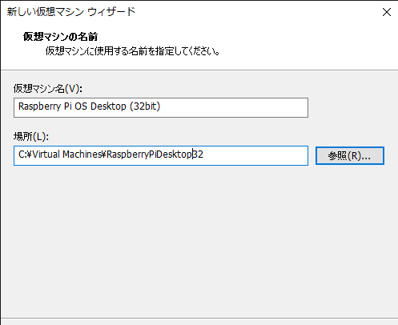
Task: Place cursor on RaspberryPiDesktop in location path
Action: click(x=149, y=154)
